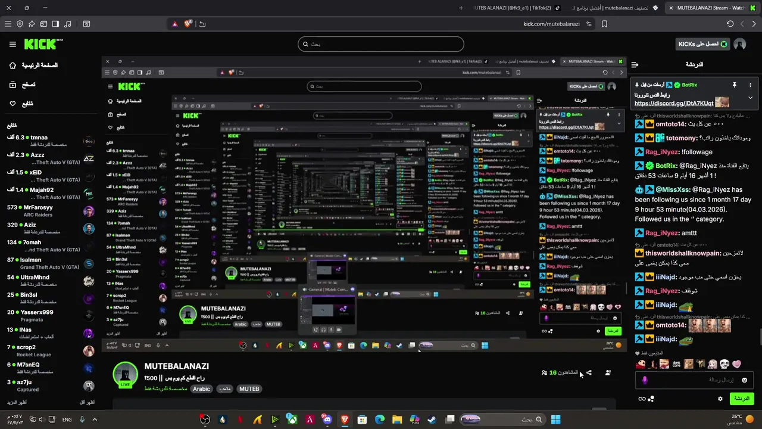Image resolution: width=762 pixels, height=429 pixels.
Task: Open UltraMhnd channel in sidebar
Action: click(51, 281)
